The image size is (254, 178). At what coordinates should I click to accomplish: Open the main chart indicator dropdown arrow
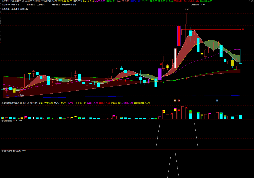pos(23,1)
